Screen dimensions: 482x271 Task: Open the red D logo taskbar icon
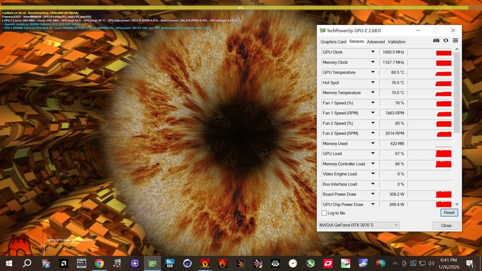point(328,263)
